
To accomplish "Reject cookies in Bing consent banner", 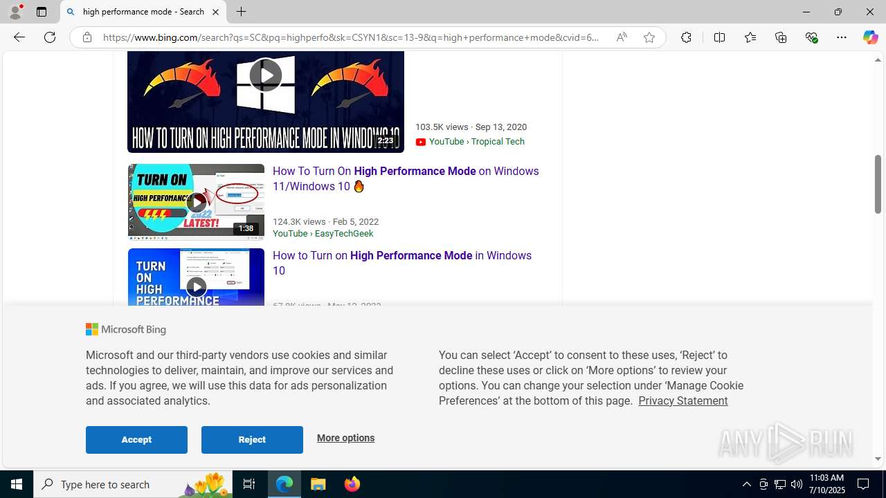I will [252, 440].
